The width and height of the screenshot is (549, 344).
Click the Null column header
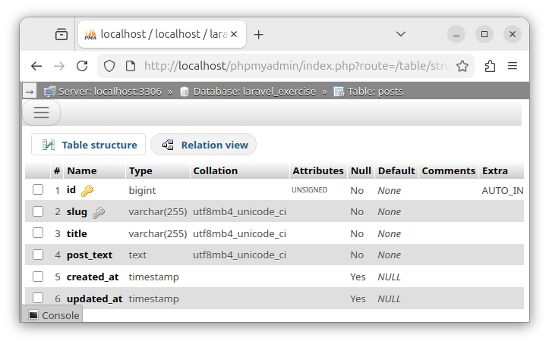click(x=361, y=170)
